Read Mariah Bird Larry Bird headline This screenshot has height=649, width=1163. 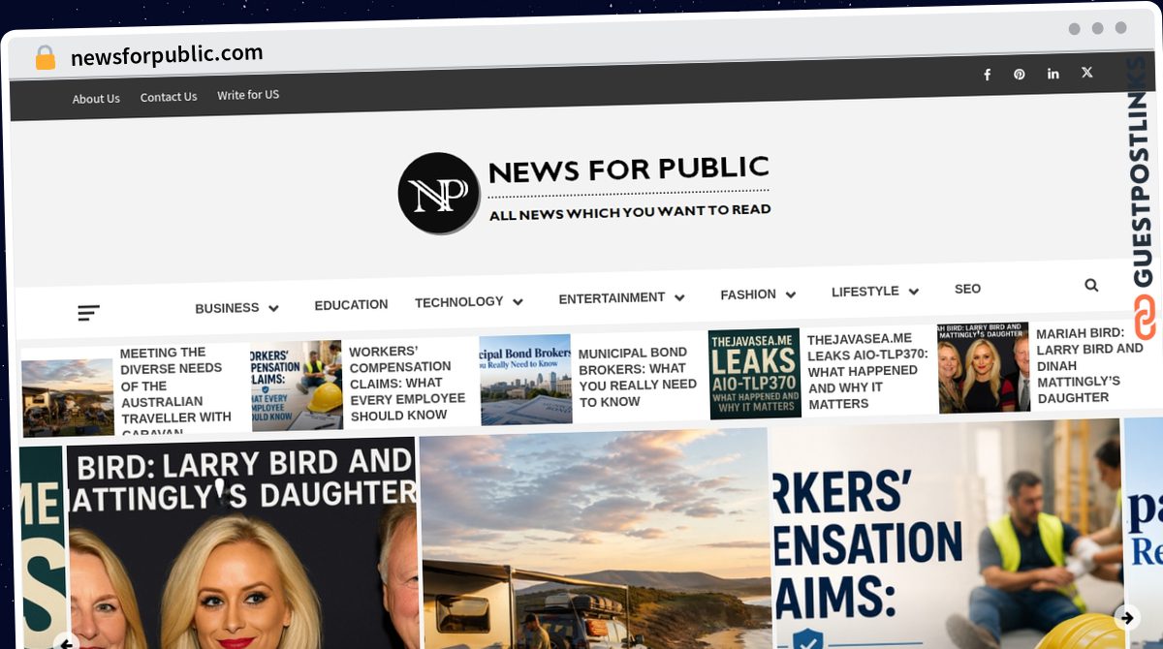point(1091,365)
